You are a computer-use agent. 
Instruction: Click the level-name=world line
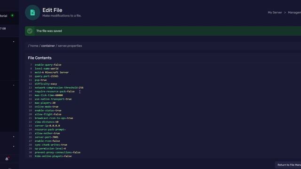coord(47,69)
